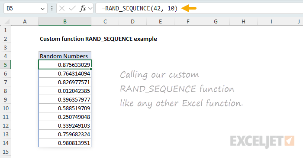Viewport: 303px width, 158px height.
Task: Select row 12 header
Action: pos(5,125)
